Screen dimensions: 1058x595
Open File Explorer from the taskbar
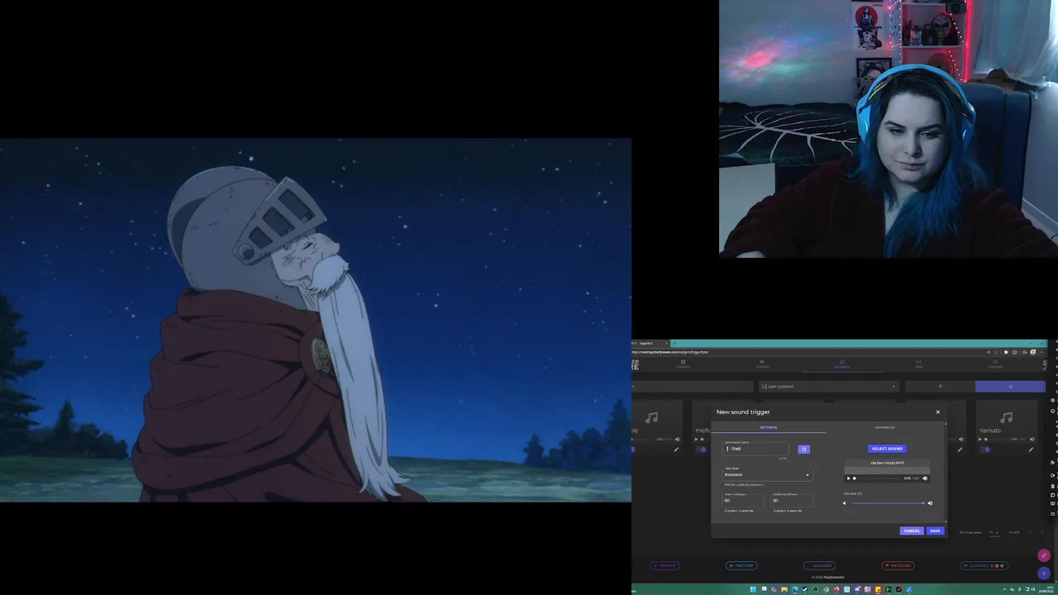(x=784, y=589)
